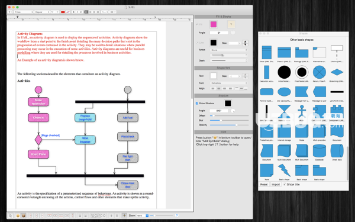Choose the Branching diamond shape
Viewport: 355px width, 222px height.
337,72
